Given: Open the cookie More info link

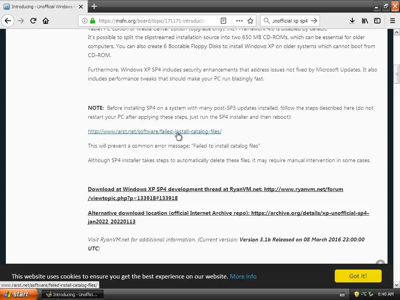Looking at the screenshot, I should pyautogui.click(x=243, y=276).
